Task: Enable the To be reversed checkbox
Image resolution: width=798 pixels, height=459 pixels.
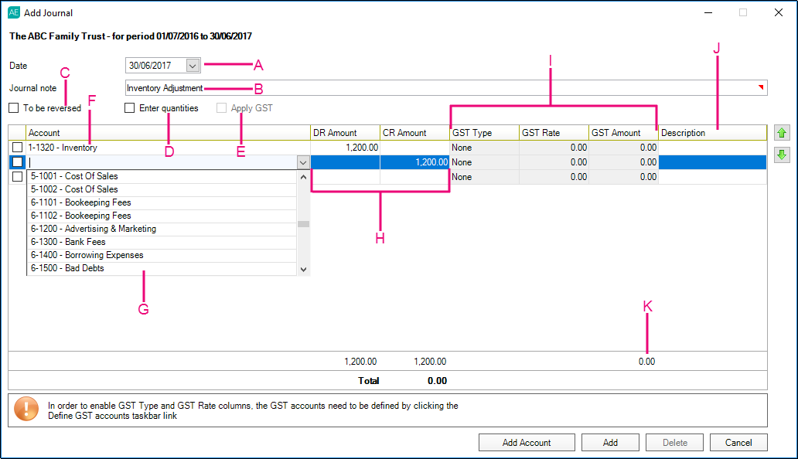Action: pos(14,108)
